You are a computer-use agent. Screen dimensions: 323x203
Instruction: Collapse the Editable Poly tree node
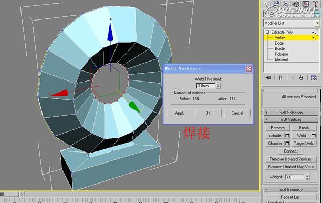click(267, 32)
